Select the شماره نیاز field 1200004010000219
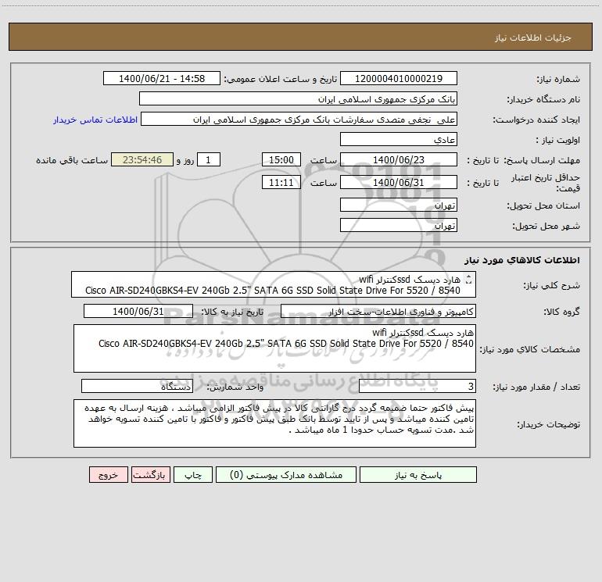Viewport: 602px width, 582px height. click(x=399, y=78)
